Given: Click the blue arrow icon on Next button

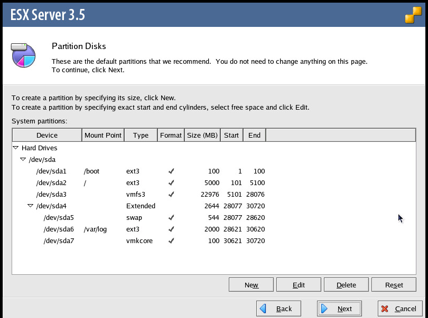Looking at the screenshot, I should click(324, 309).
